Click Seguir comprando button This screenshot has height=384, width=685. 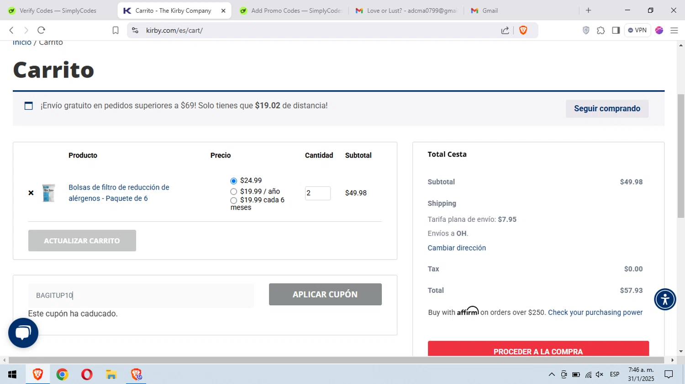pyautogui.click(x=607, y=108)
